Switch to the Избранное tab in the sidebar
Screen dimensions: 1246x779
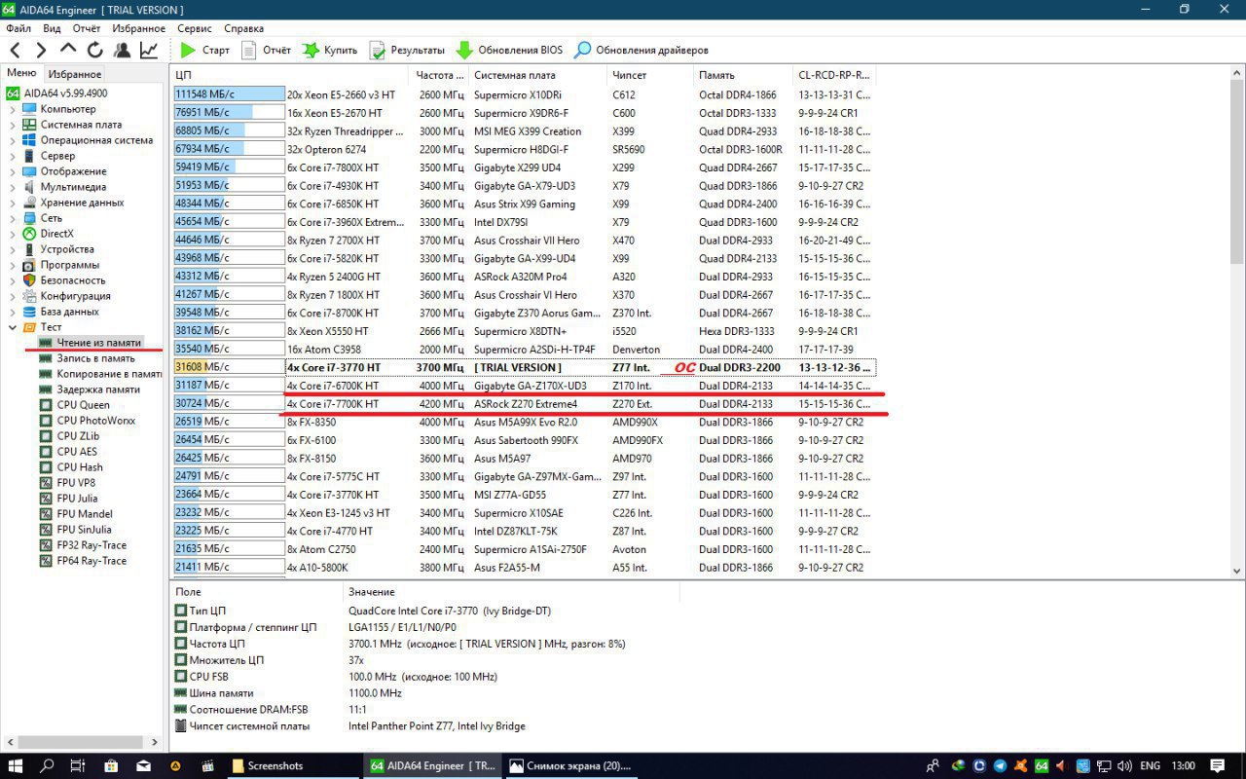(75, 74)
